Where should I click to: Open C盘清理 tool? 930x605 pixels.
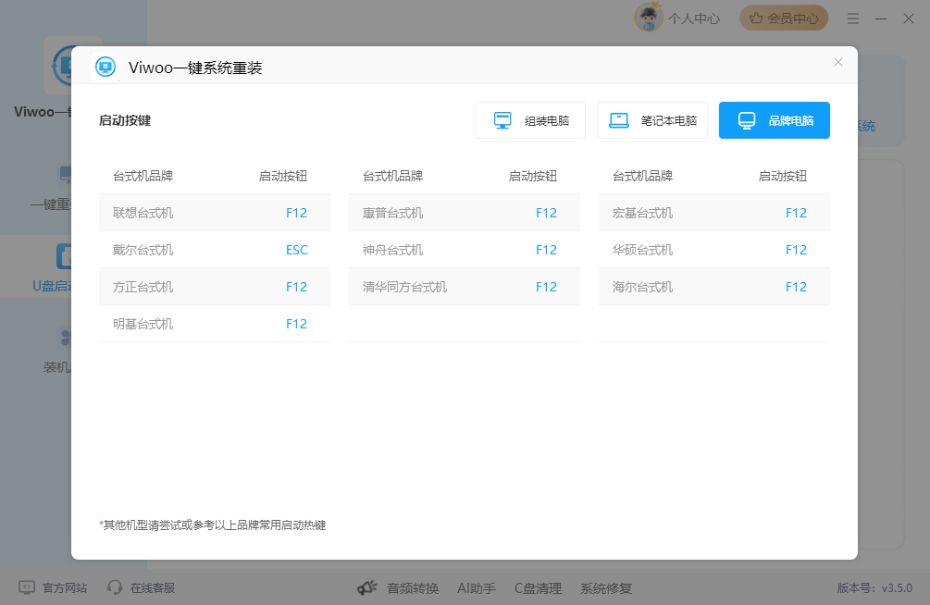[x=538, y=588]
